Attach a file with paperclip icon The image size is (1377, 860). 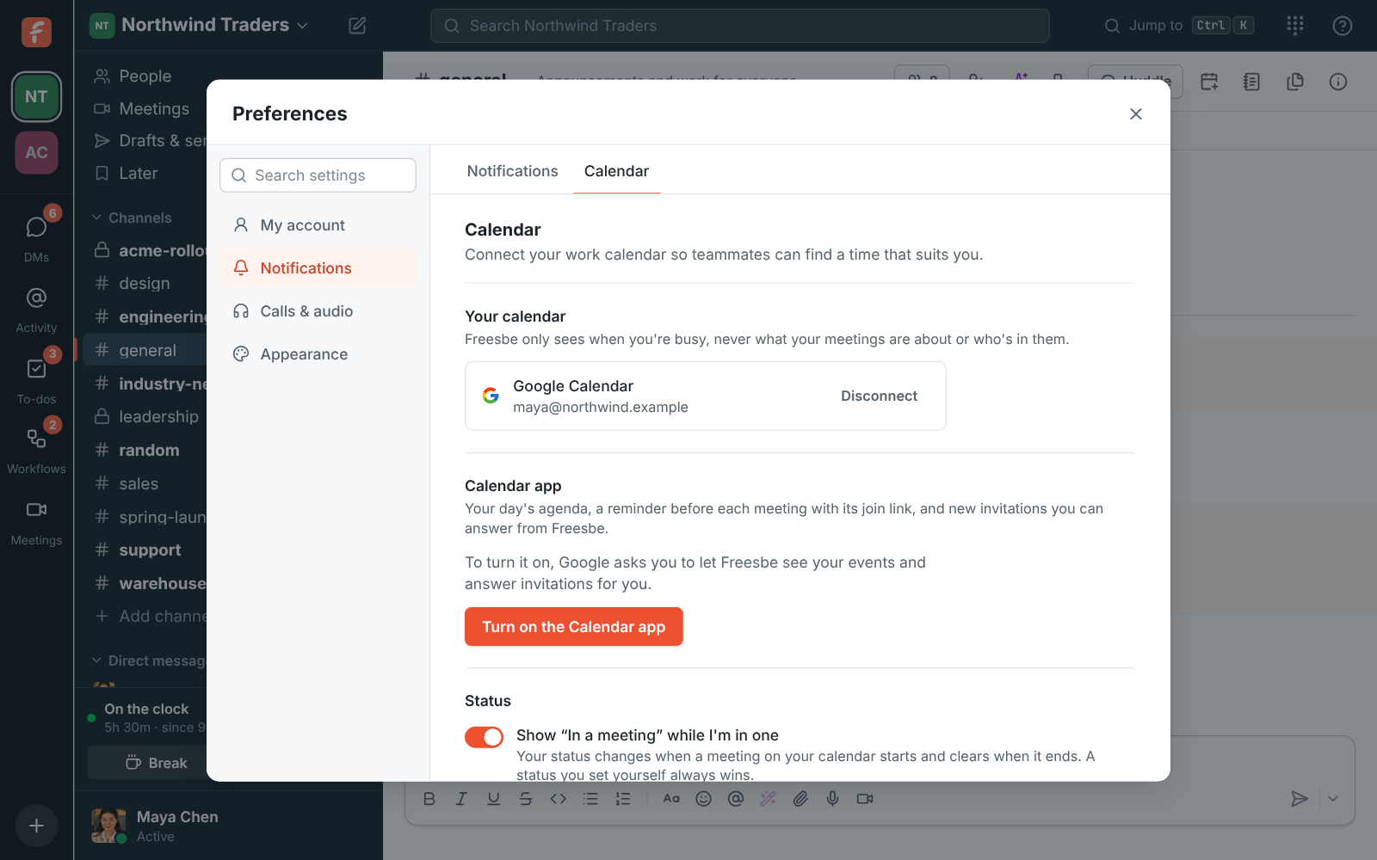pyautogui.click(x=800, y=799)
